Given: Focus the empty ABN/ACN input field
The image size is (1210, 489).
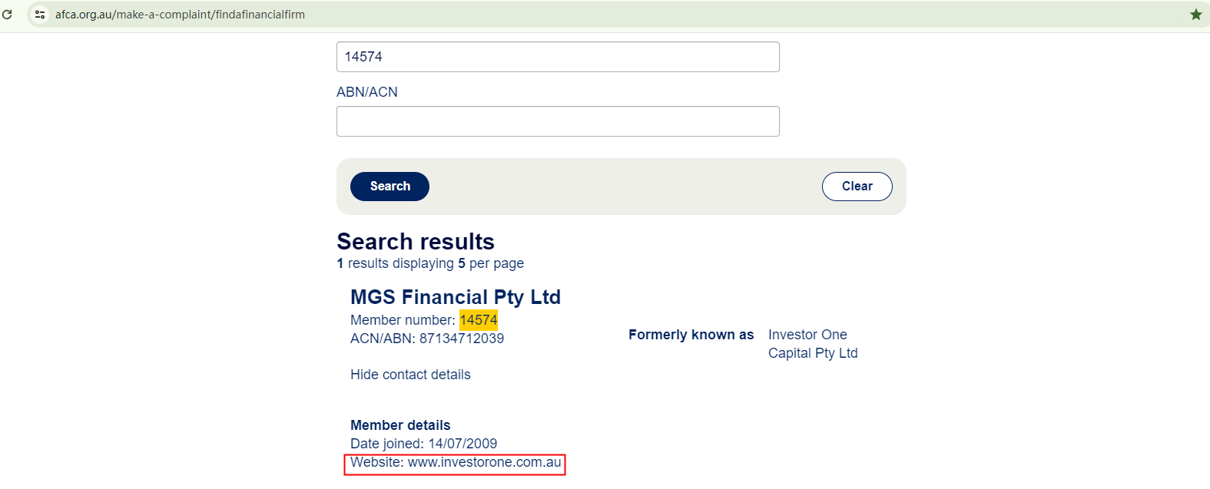Looking at the screenshot, I should tap(558, 121).
